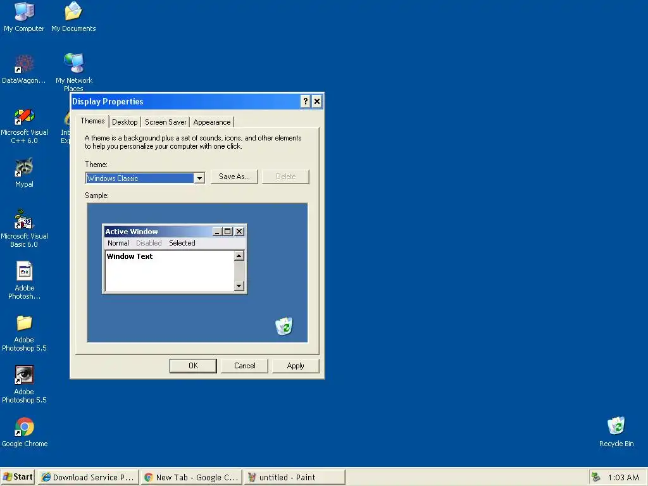The height and width of the screenshot is (486, 648).
Task: Click the OK button
Action: pos(193,366)
